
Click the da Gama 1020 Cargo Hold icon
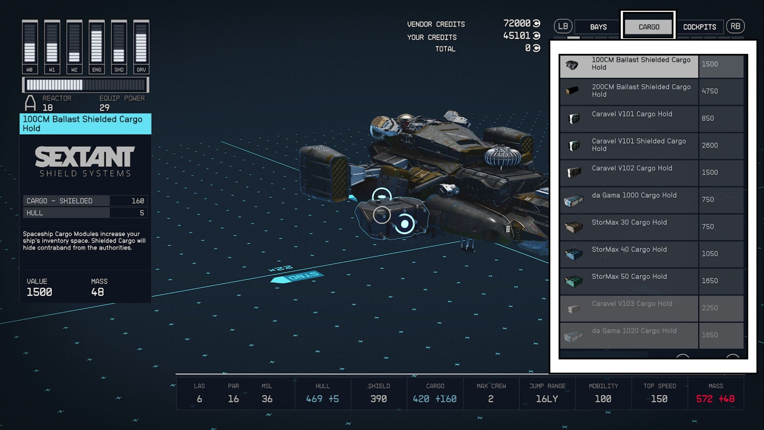(573, 335)
